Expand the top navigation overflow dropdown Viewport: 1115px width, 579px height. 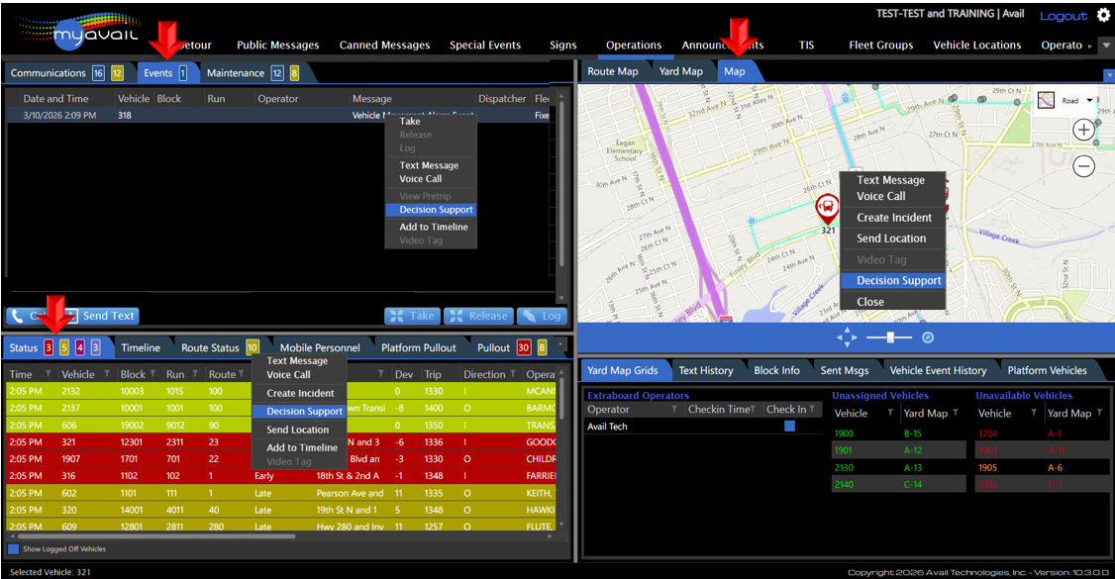pyautogui.click(x=1106, y=46)
